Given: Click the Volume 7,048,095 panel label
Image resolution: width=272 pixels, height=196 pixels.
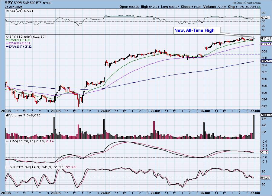Looking at the screenshot, I should 25,115.
